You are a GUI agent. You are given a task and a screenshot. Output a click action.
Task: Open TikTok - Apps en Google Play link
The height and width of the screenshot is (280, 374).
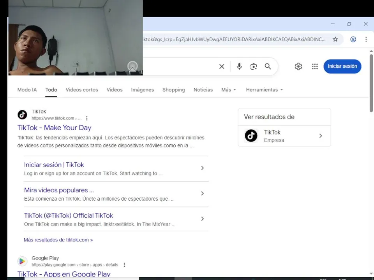(x=64, y=274)
